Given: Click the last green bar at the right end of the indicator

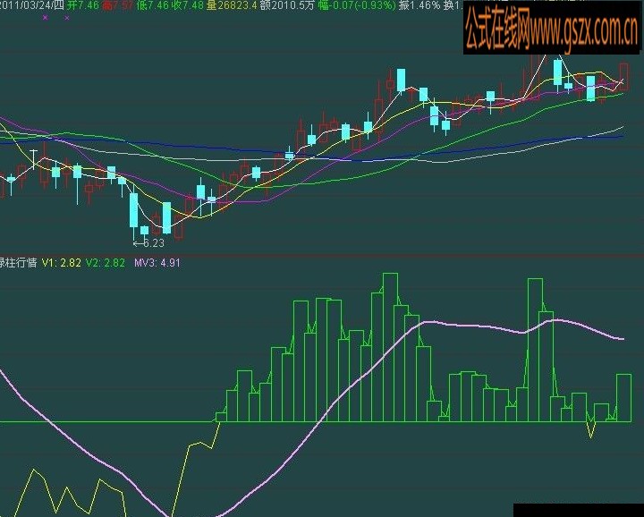Looking at the screenshot, I should pyautogui.click(x=624, y=397).
